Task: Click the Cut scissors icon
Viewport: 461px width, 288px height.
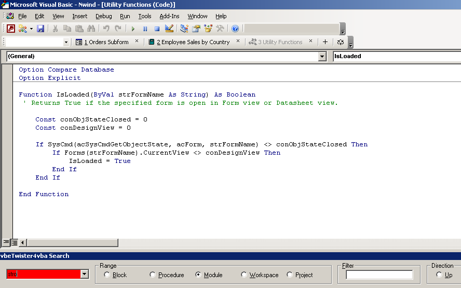Action: pyautogui.click(x=55, y=29)
